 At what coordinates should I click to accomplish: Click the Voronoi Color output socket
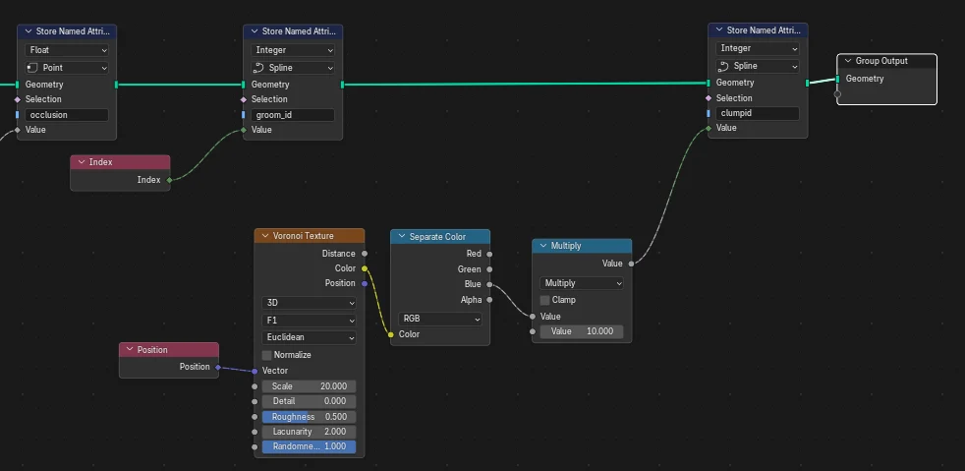pos(365,268)
